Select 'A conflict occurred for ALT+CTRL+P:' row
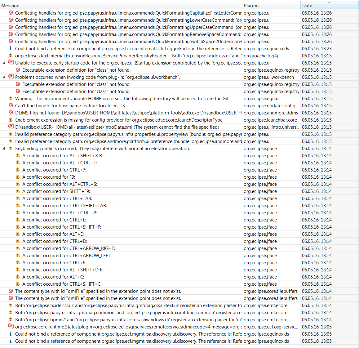Screen dimensions: 359x348 179,213
